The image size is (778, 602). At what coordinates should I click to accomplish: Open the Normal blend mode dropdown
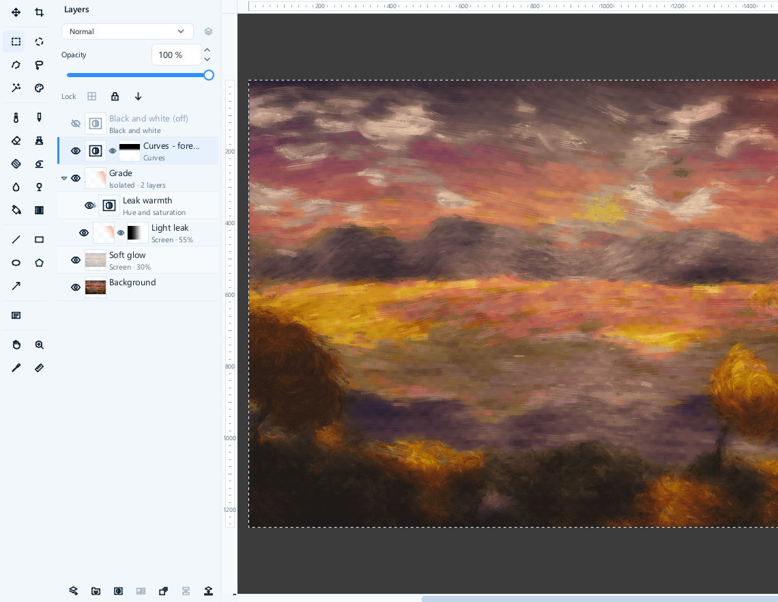coord(127,31)
